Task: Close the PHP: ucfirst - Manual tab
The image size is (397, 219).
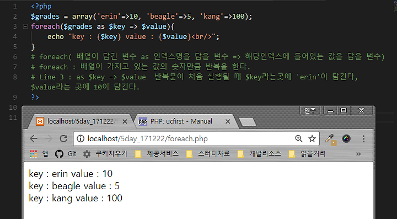Action: 228,122
